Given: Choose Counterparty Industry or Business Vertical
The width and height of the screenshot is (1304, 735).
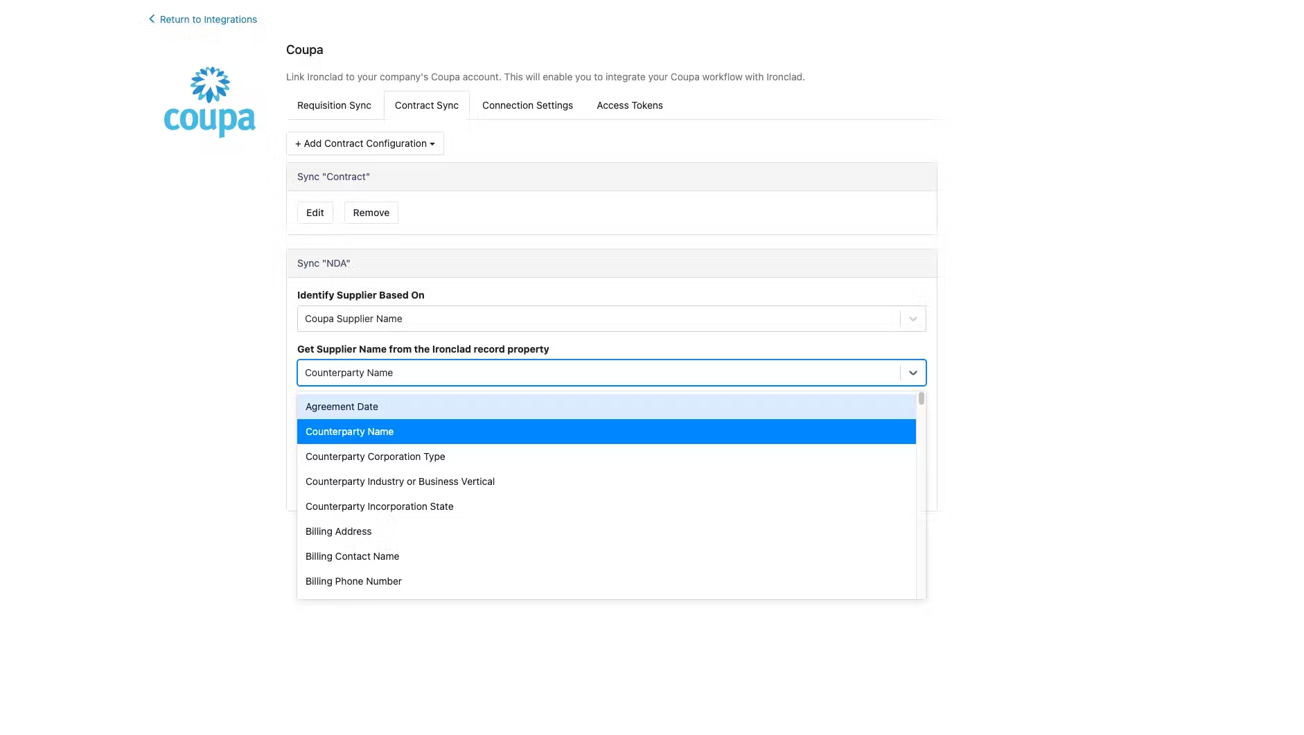Looking at the screenshot, I should coord(606,481).
